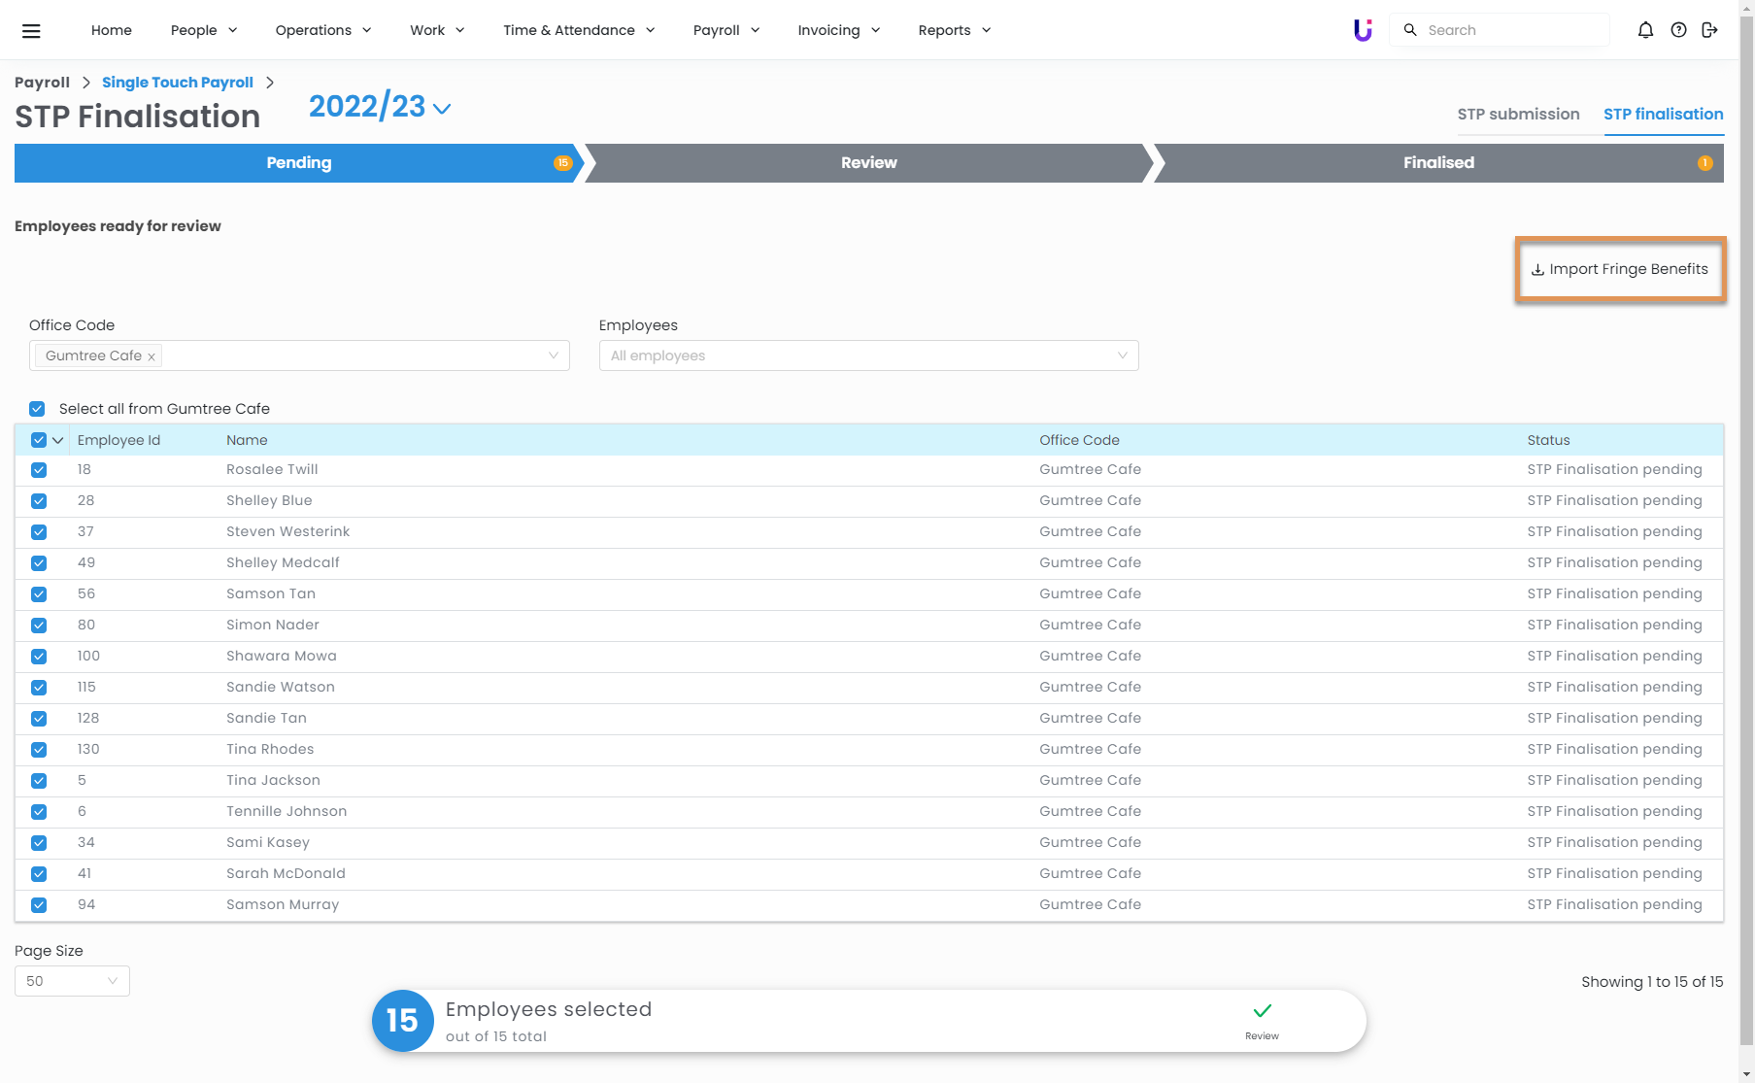Switch to the STP submission tab
The width and height of the screenshot is (1755, 1083).
tap(1518, 114)
